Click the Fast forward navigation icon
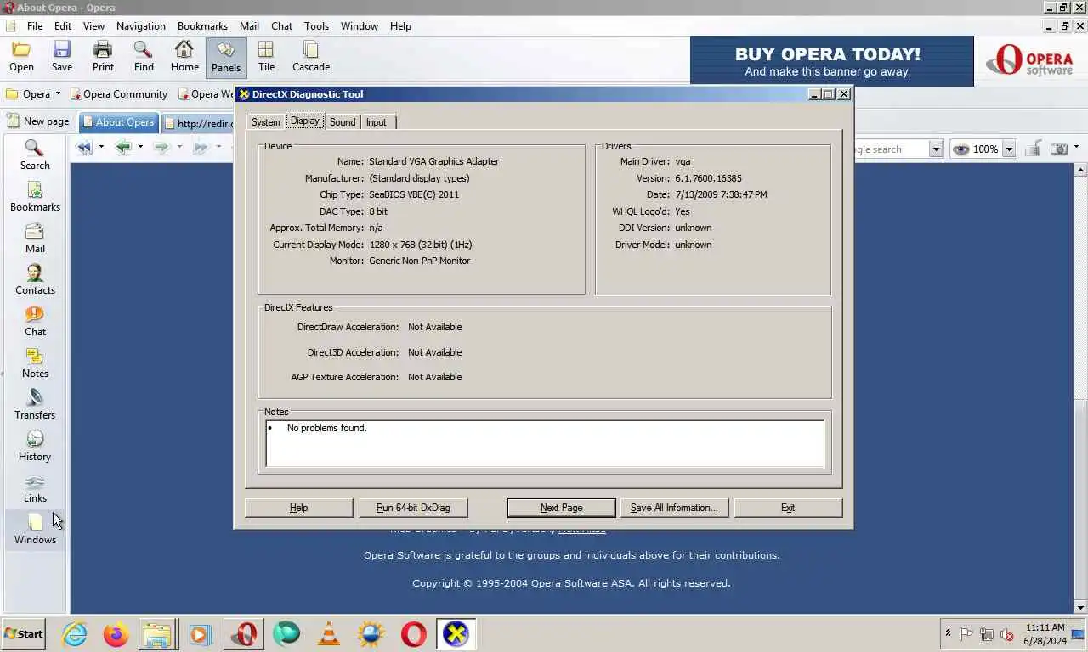1088x652 pixels. coord(201,148)
